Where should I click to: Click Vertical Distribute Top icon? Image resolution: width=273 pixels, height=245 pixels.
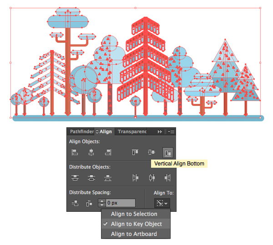(75, 178)
